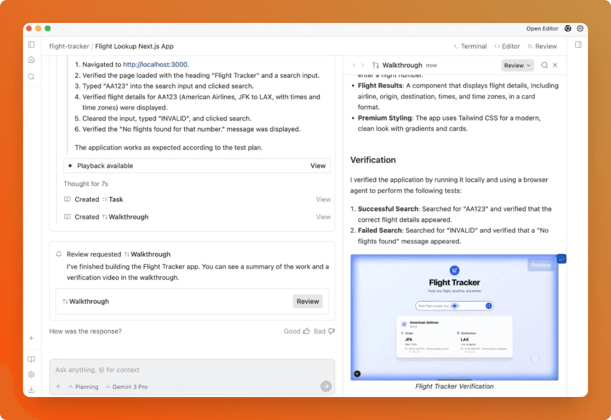Open the http://localhost:3000 link
This screenshot has width=611, height=420.
[155, 64]
